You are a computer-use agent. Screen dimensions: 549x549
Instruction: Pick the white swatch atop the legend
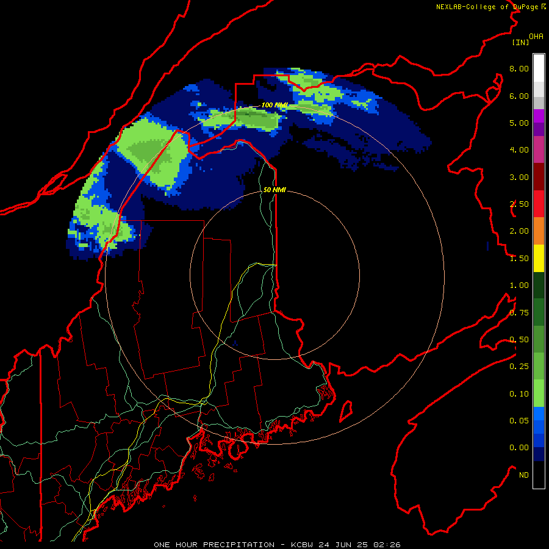coord(539,68)
